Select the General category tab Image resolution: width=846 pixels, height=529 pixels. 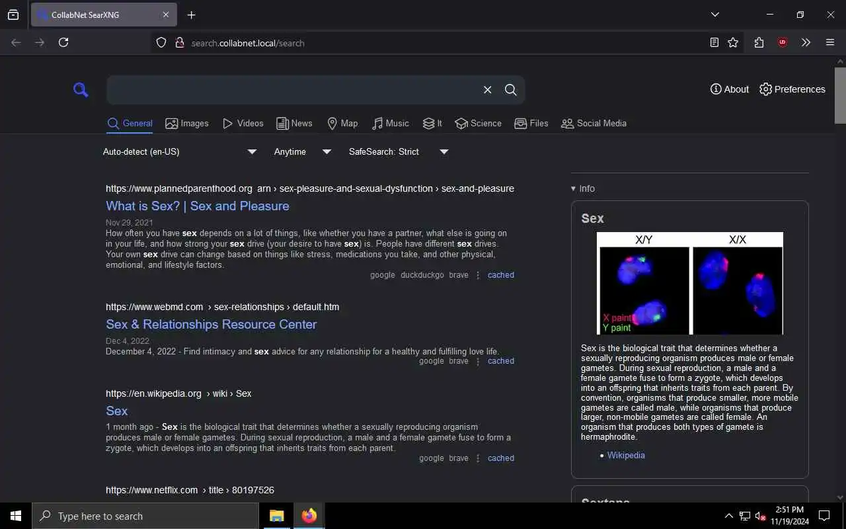click(x=130, y=124)
